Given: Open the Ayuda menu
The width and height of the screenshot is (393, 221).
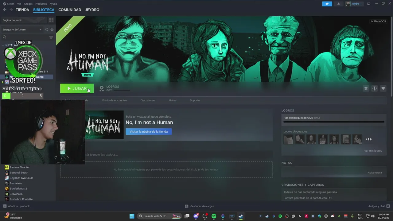Looking at the screenshot, I should point(53,4).
